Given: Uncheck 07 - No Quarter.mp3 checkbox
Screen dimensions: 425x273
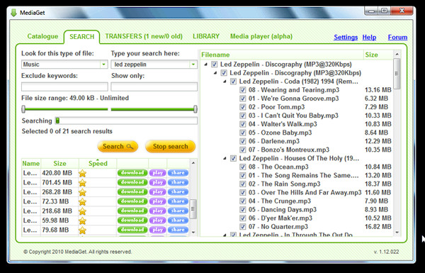Looking at the screenshot, I should point(242,227).
